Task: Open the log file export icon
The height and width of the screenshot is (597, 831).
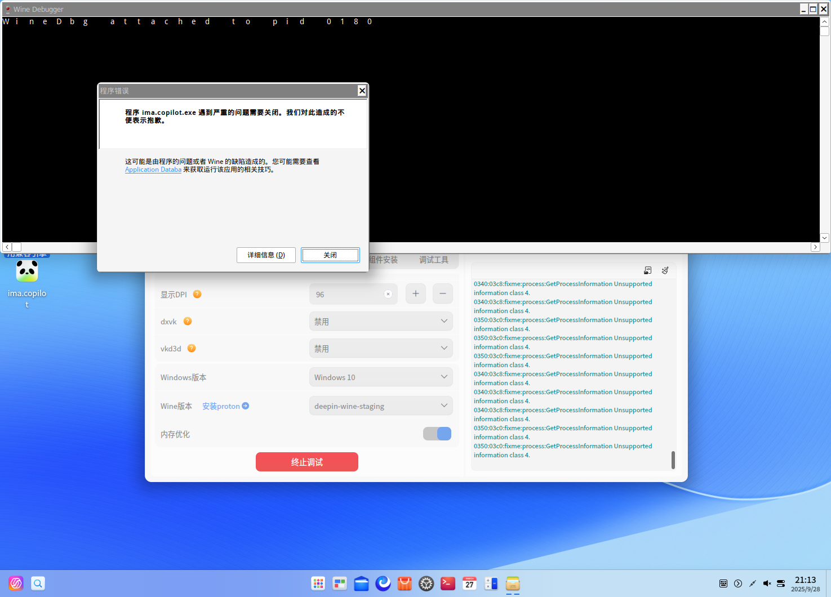Action: [648, 270]
